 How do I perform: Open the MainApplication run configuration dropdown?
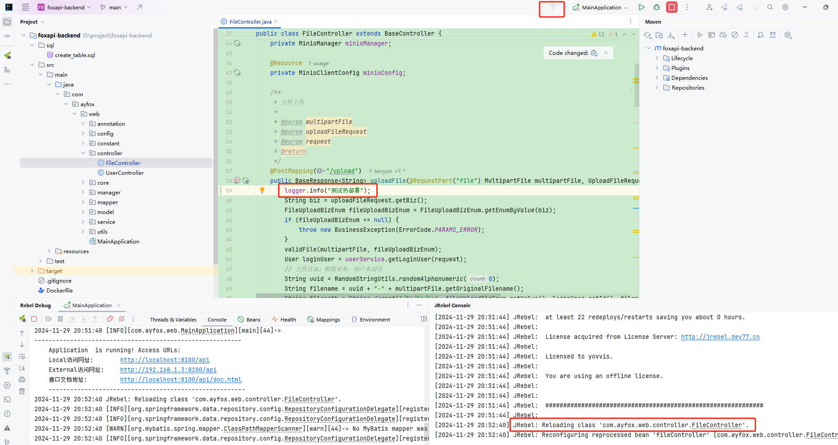point(601,8)
